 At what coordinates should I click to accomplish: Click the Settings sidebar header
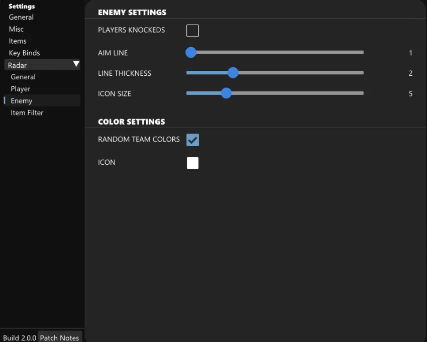[22, 7]
